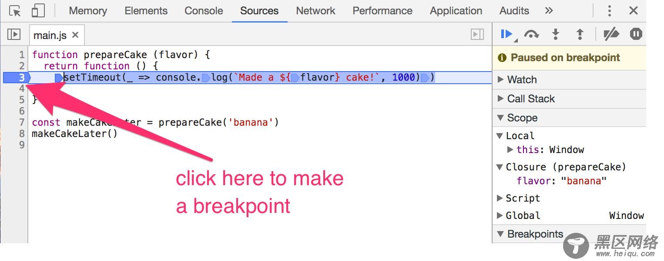
Task: Set a breakpoint on line 1
Action: pyautogui.click(x=21, y=55)
